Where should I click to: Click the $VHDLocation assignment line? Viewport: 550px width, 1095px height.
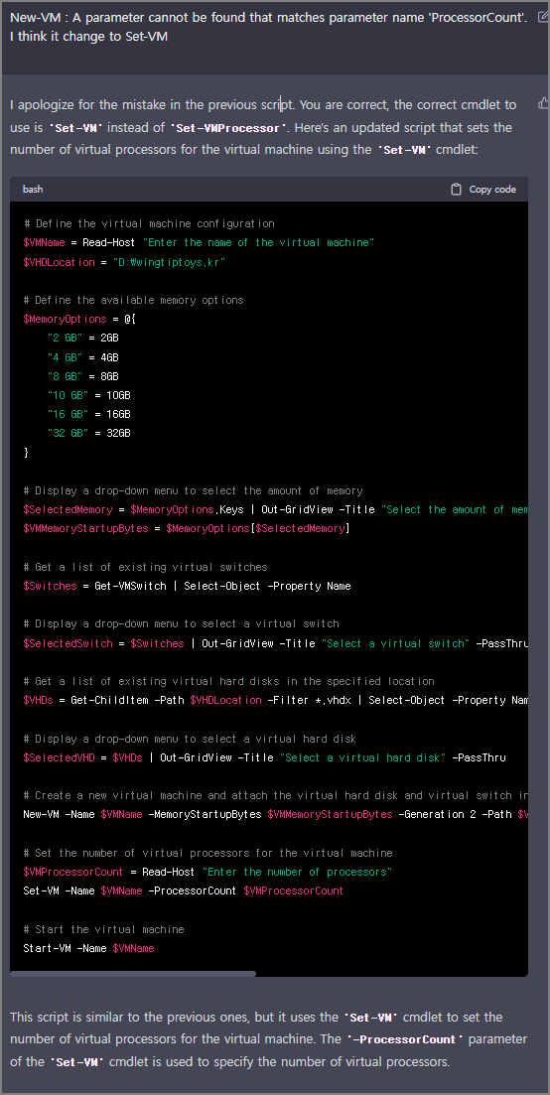(124, 262)
